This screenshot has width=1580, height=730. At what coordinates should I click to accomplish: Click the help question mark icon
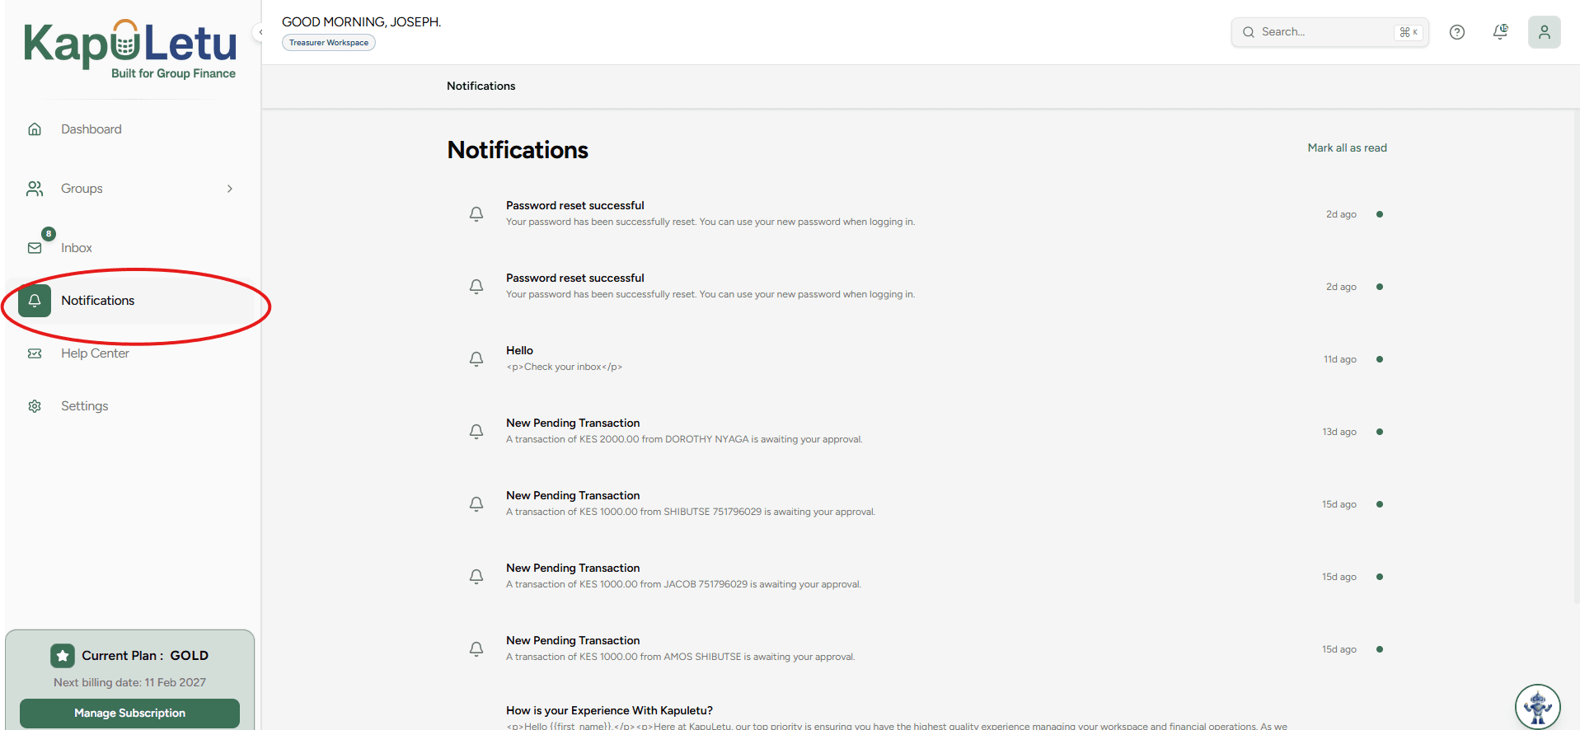(1457, 32)
